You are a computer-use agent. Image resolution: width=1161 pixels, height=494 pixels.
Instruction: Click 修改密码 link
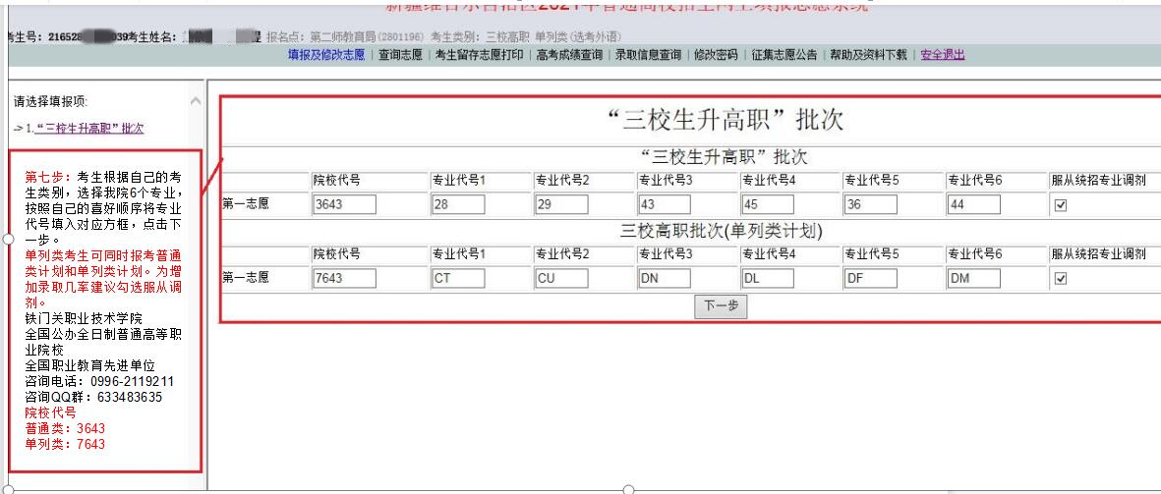pos(716,55)
